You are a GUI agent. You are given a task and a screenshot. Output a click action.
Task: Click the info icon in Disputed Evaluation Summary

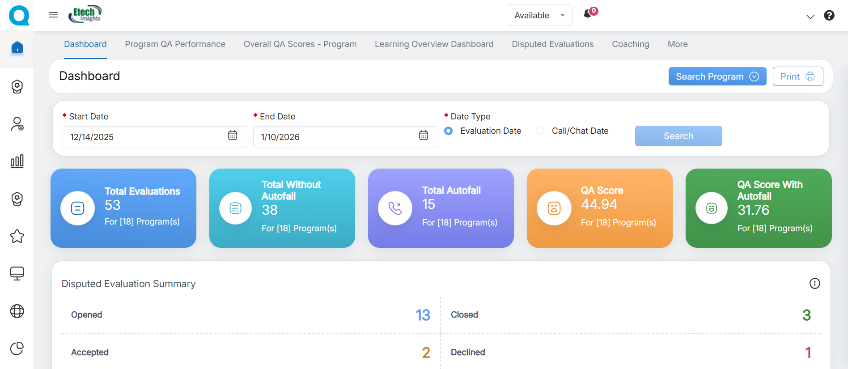coord(814,284)
